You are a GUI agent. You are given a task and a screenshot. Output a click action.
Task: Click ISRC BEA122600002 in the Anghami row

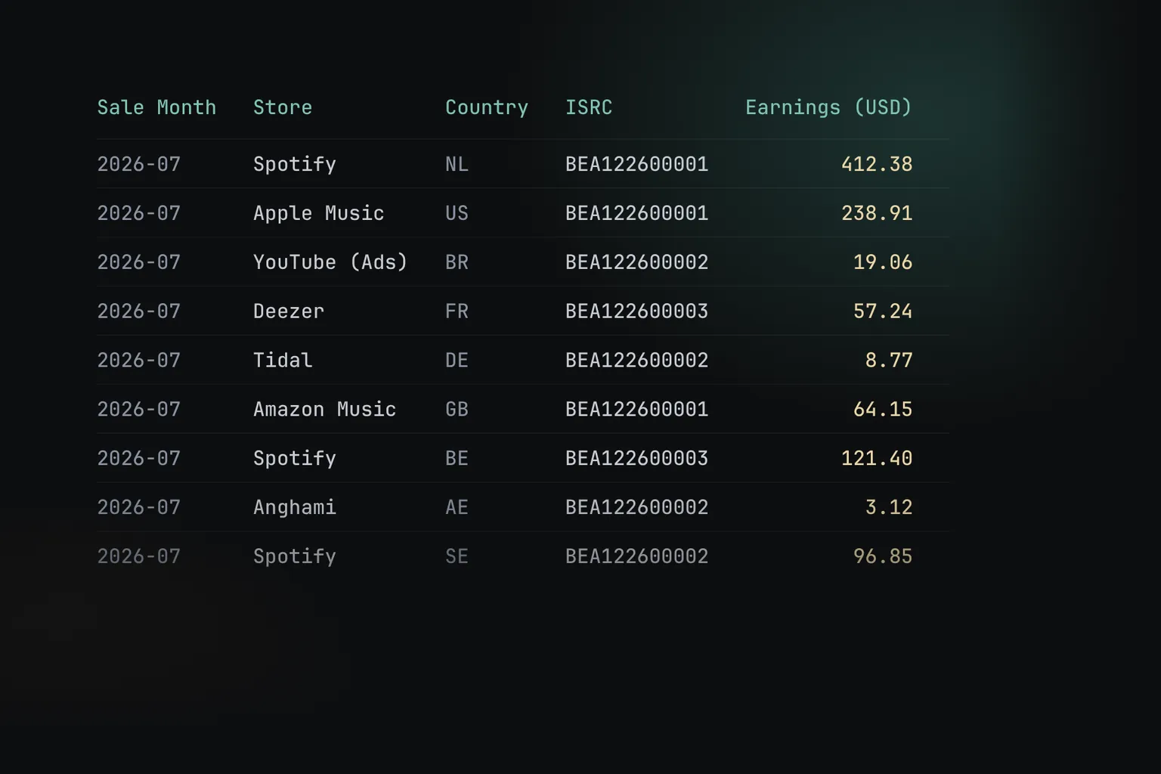pos(636,507)
